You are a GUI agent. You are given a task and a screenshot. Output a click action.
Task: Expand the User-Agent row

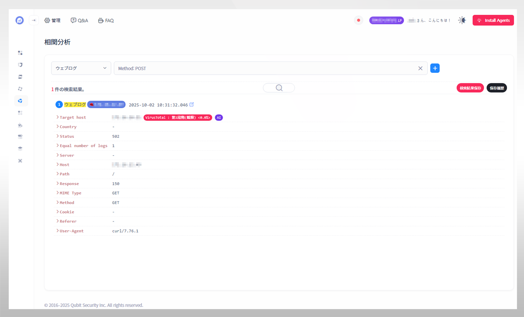point(58,231)
